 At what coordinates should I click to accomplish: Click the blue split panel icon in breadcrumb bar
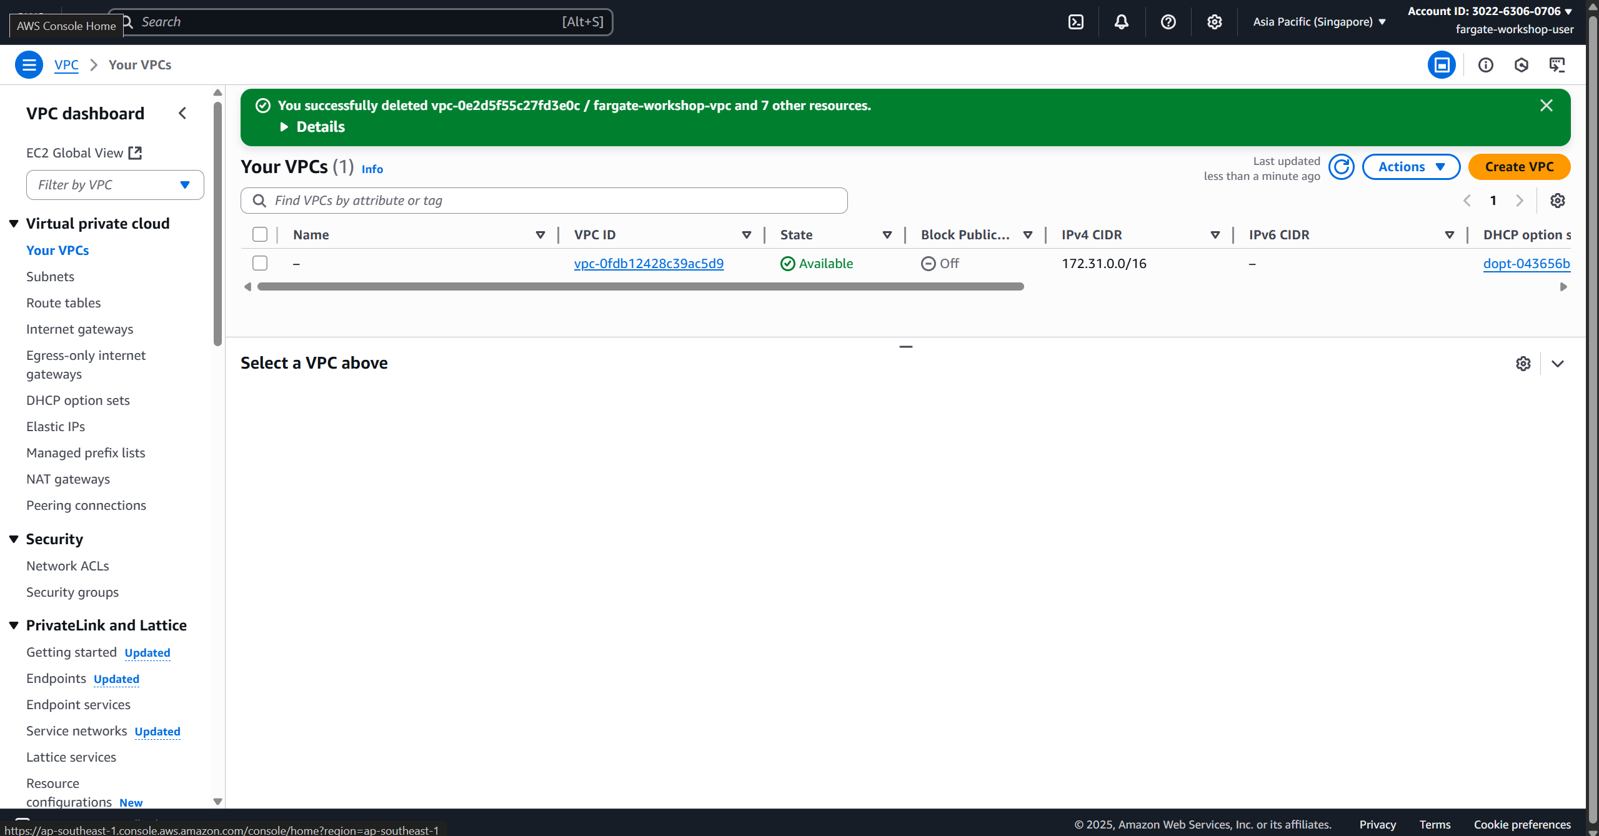[x=1442, y=65]
